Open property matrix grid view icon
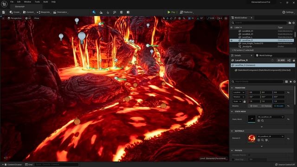This screenshot has height=167, width=297. pyautogui.click(x=286, y=82)
